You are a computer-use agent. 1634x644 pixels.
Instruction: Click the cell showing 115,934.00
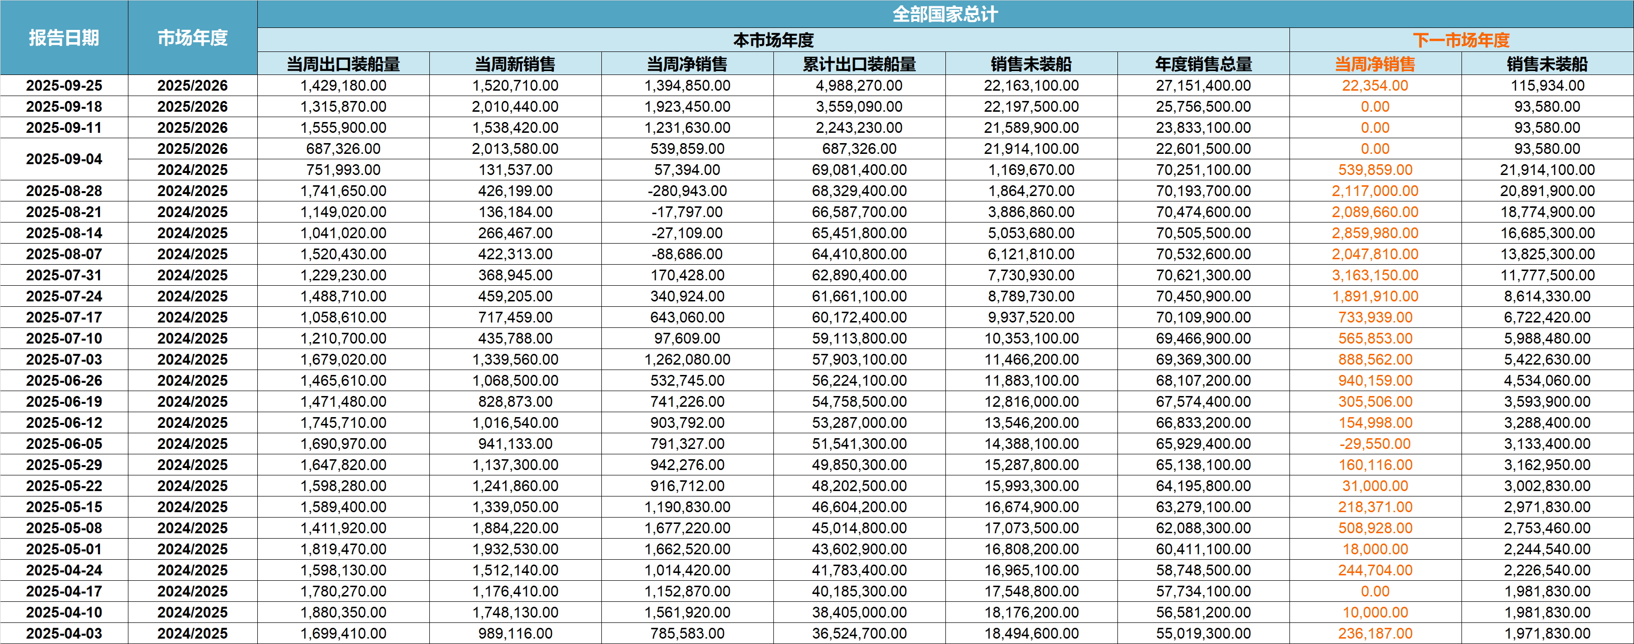point(1547,86)
